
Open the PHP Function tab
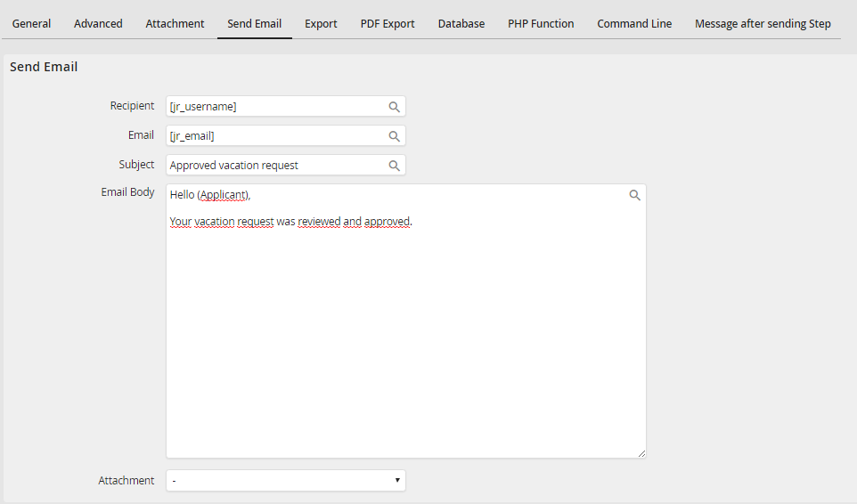(x=541, y=24)
